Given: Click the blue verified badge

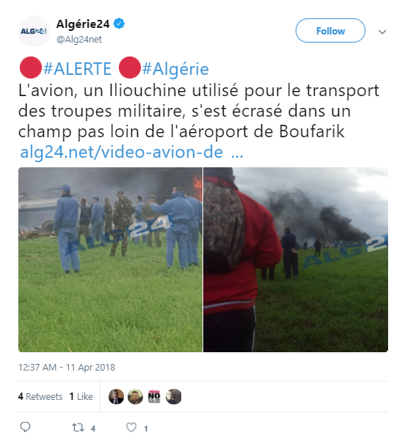Looking at the screenshot, I should click(119, 24).
